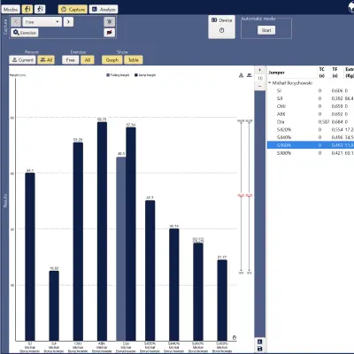This screenshot has width=354, height=354.
Task: Click the TF (s) column header
Action: coord(335,73)
